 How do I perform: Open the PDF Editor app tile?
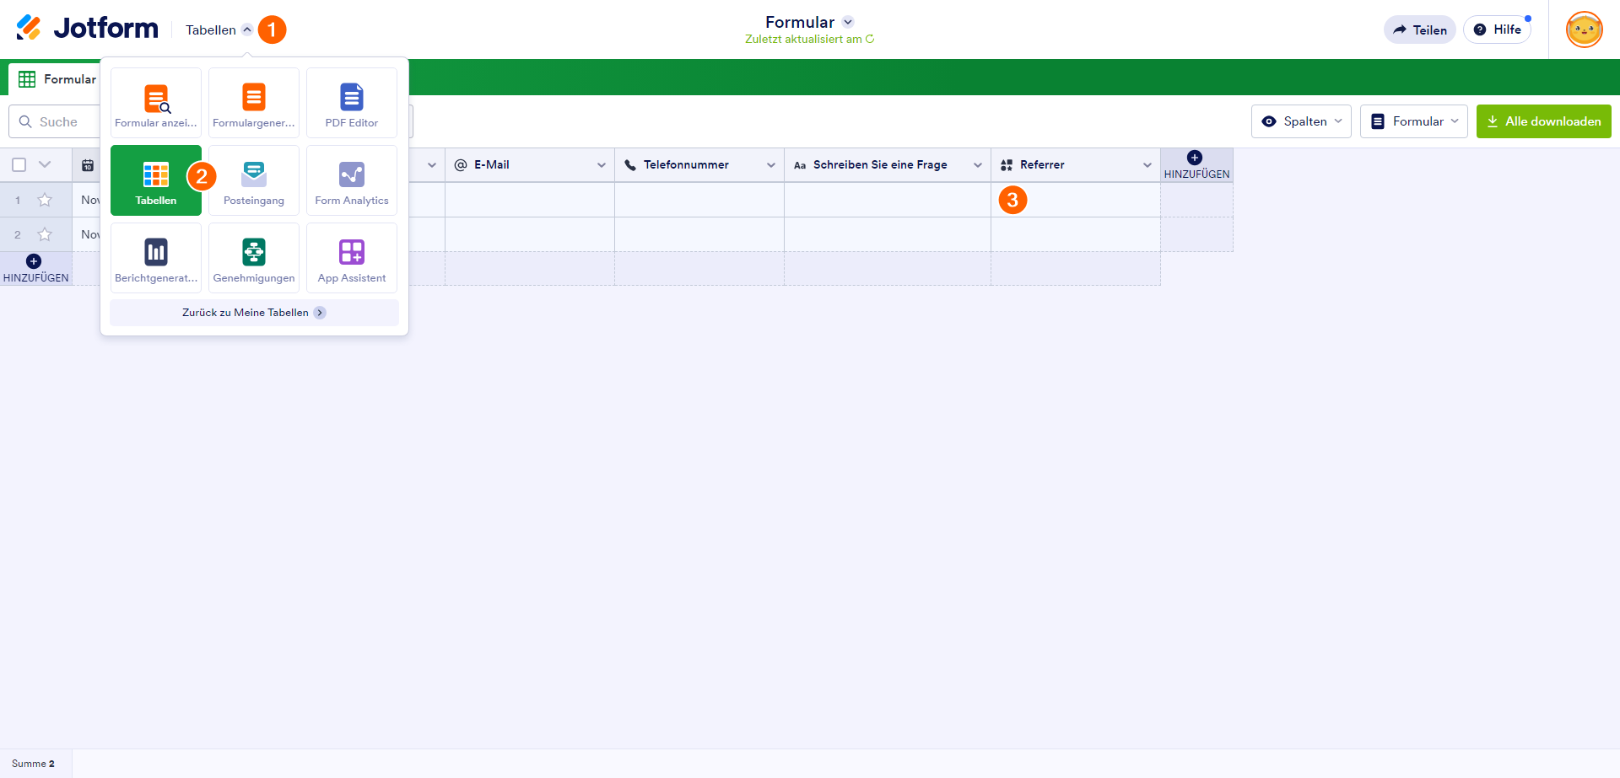tap(352, 103)
